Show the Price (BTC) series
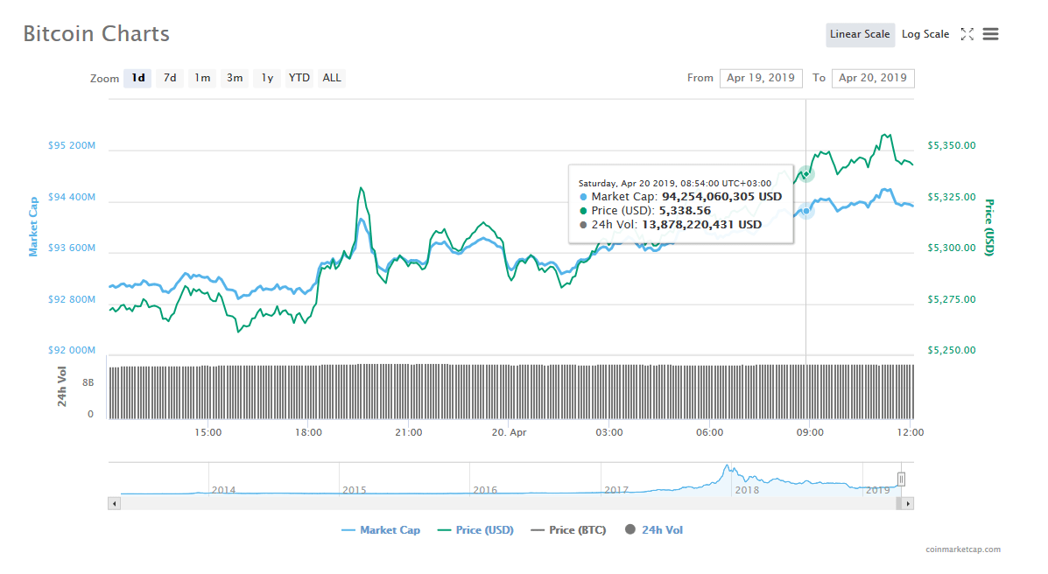This screenshot has width=1048, height=574. click(x=568, y=530)
